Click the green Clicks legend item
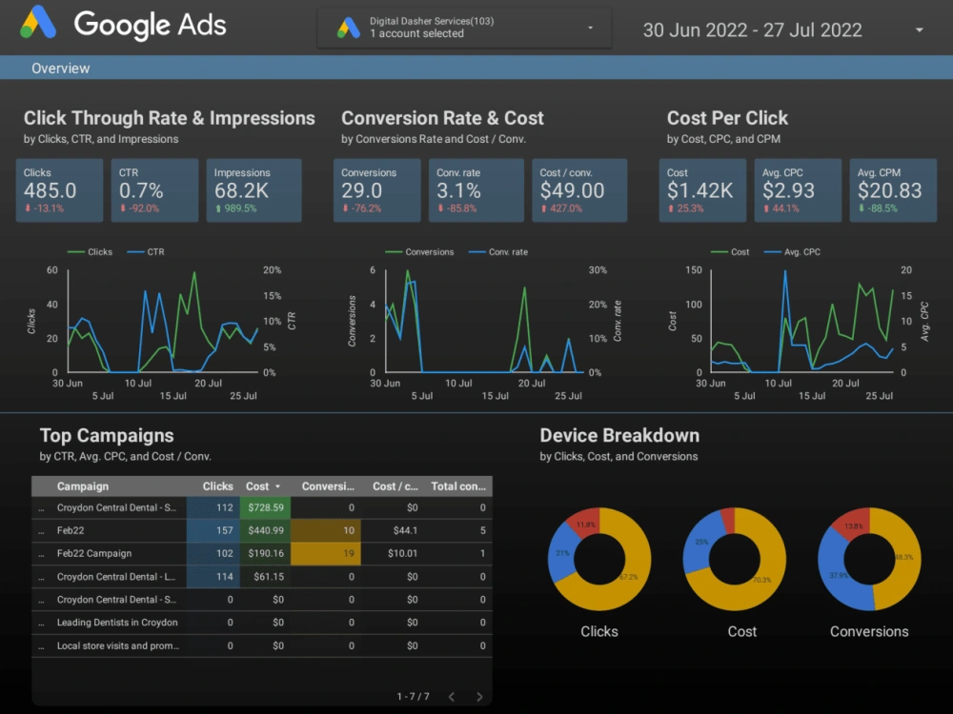 point(90,252)
